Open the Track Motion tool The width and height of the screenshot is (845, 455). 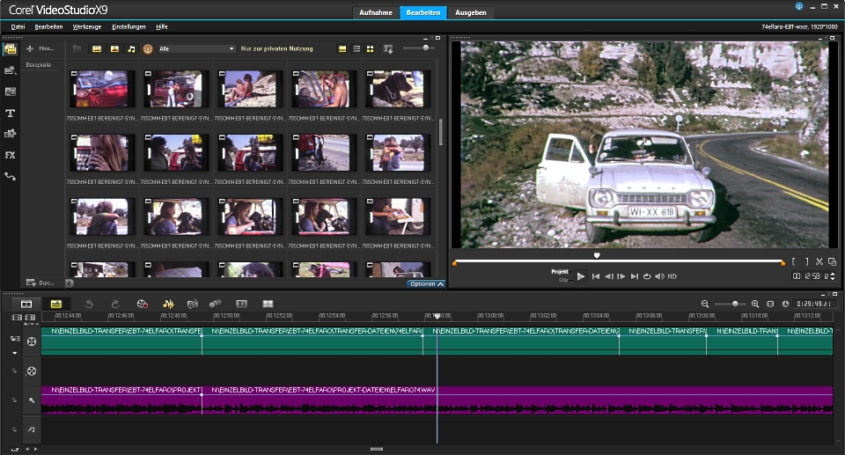pos(216,304)
